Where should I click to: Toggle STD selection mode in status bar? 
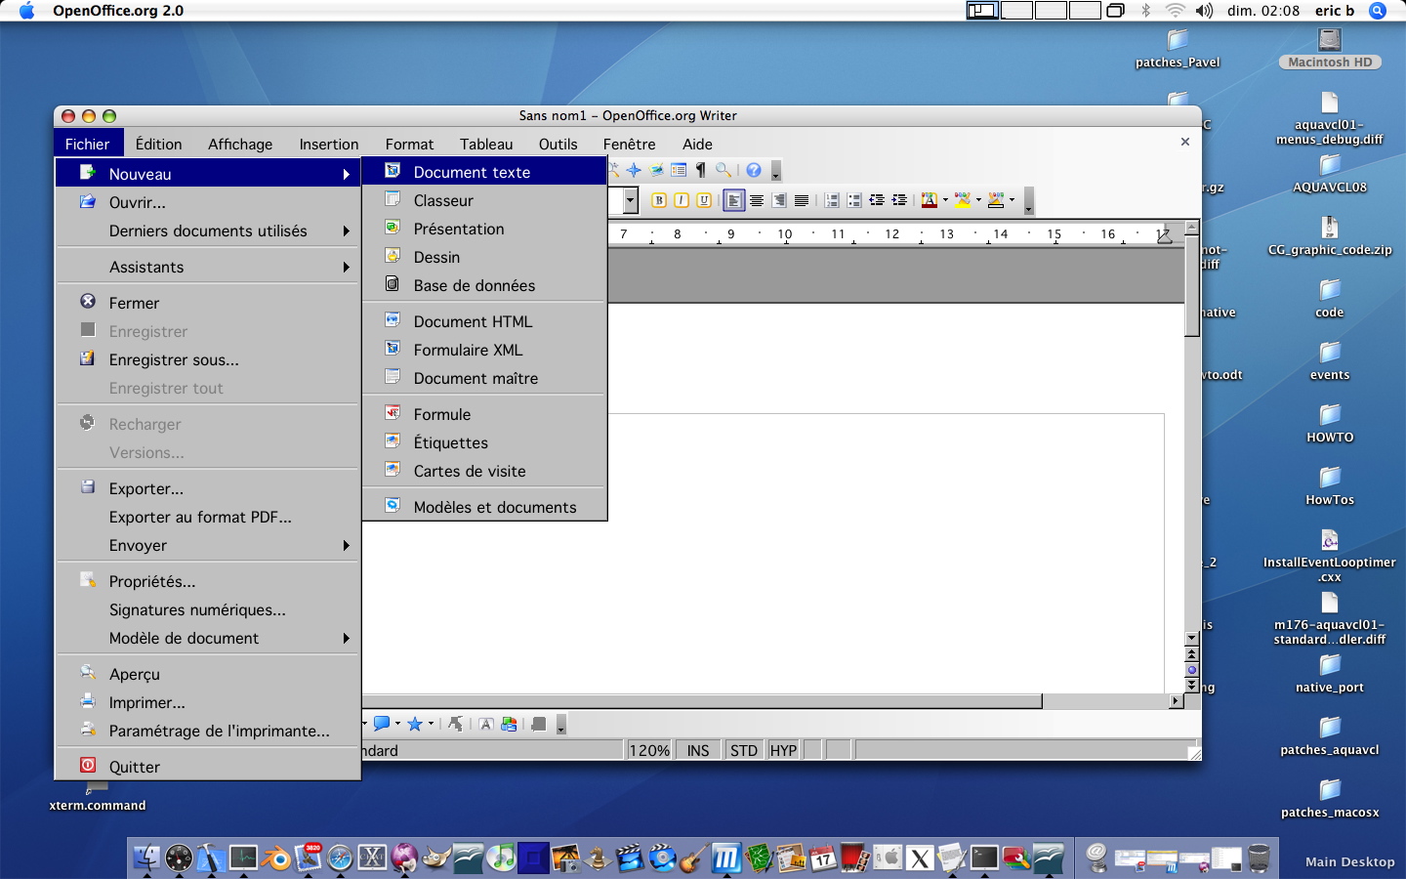(x=744, y=750)
